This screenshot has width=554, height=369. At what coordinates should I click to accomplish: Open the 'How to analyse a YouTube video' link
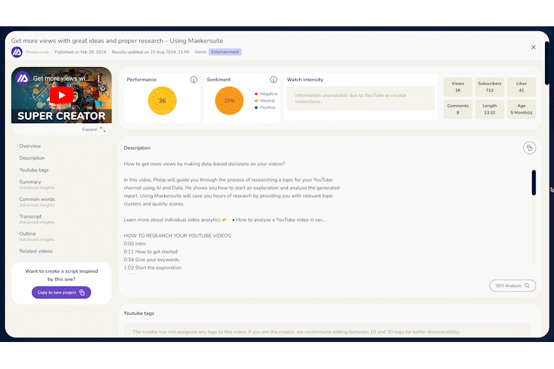[x=281, y=219]
